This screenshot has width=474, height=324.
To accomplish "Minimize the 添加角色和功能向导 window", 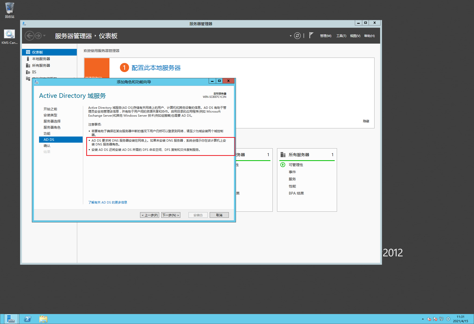I will pos(212,81).
